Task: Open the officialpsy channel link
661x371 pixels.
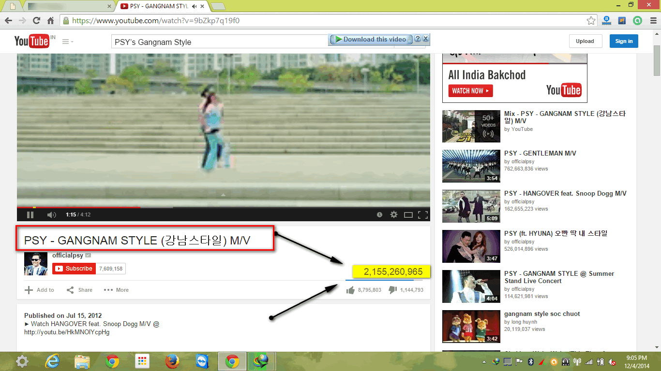Action: 68,255
